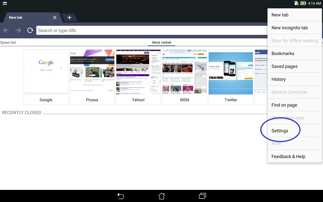This screenshot has width=323, height=202.
Task: Tap the Android home button
Action: click(161, 196)
